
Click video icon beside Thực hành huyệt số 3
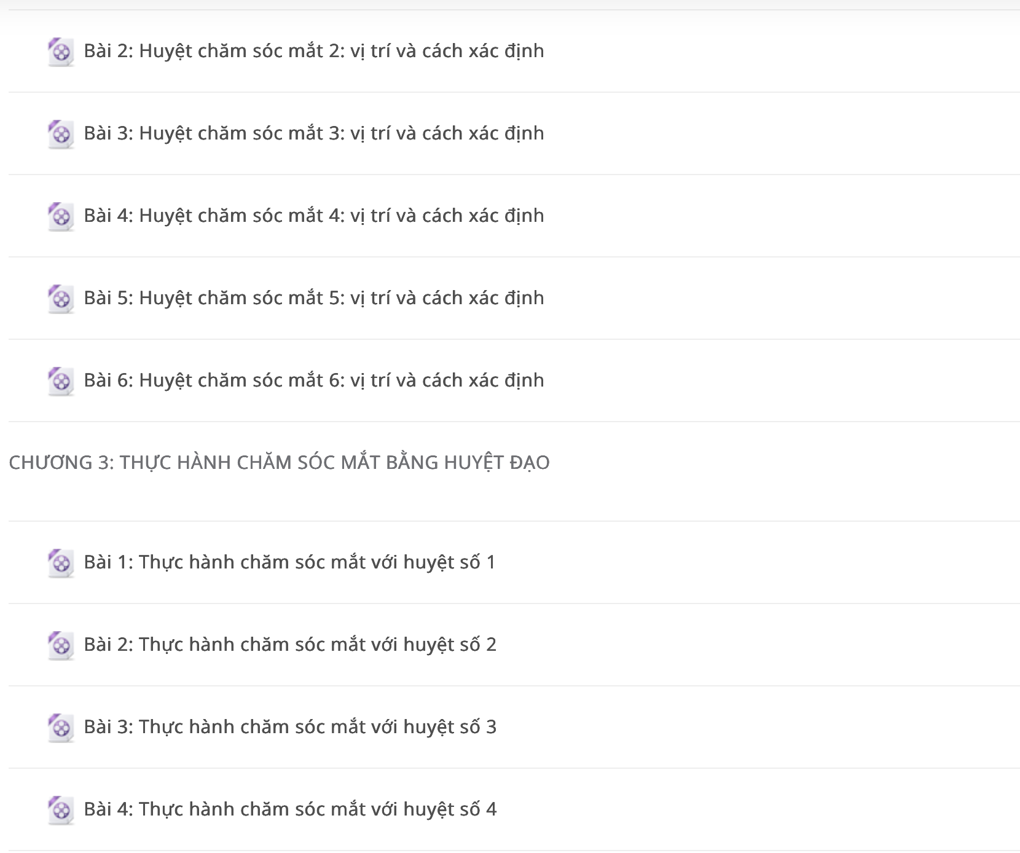61,728
